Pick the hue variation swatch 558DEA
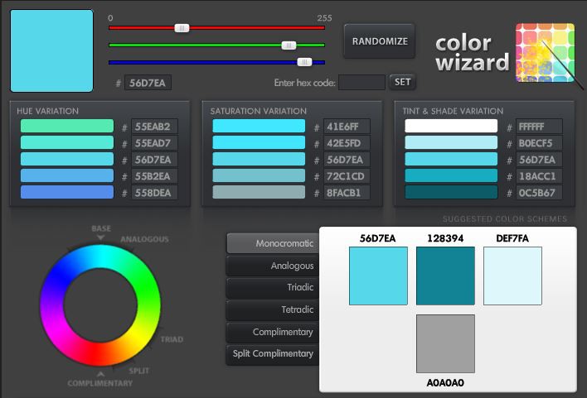Screen dimensions: 587x398 pos(67,192)
